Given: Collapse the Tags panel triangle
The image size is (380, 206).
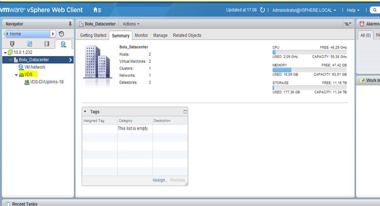Looking at the screenshot, I should [x=85, y=112].
